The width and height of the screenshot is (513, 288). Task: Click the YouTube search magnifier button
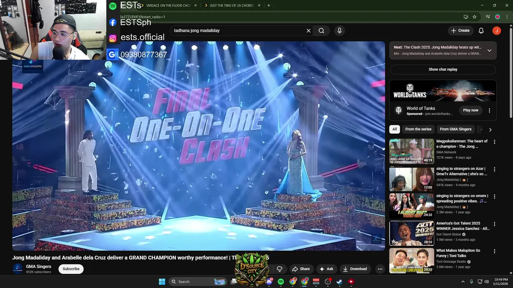click(x=321, y=30)
